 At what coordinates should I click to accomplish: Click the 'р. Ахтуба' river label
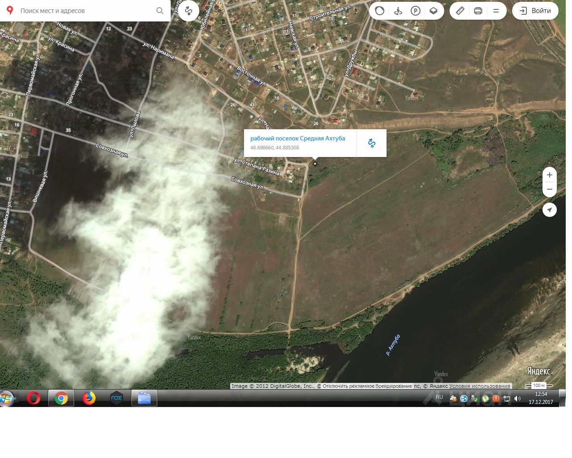393,345
